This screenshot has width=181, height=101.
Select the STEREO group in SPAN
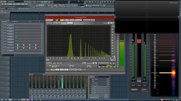[53, 70]
